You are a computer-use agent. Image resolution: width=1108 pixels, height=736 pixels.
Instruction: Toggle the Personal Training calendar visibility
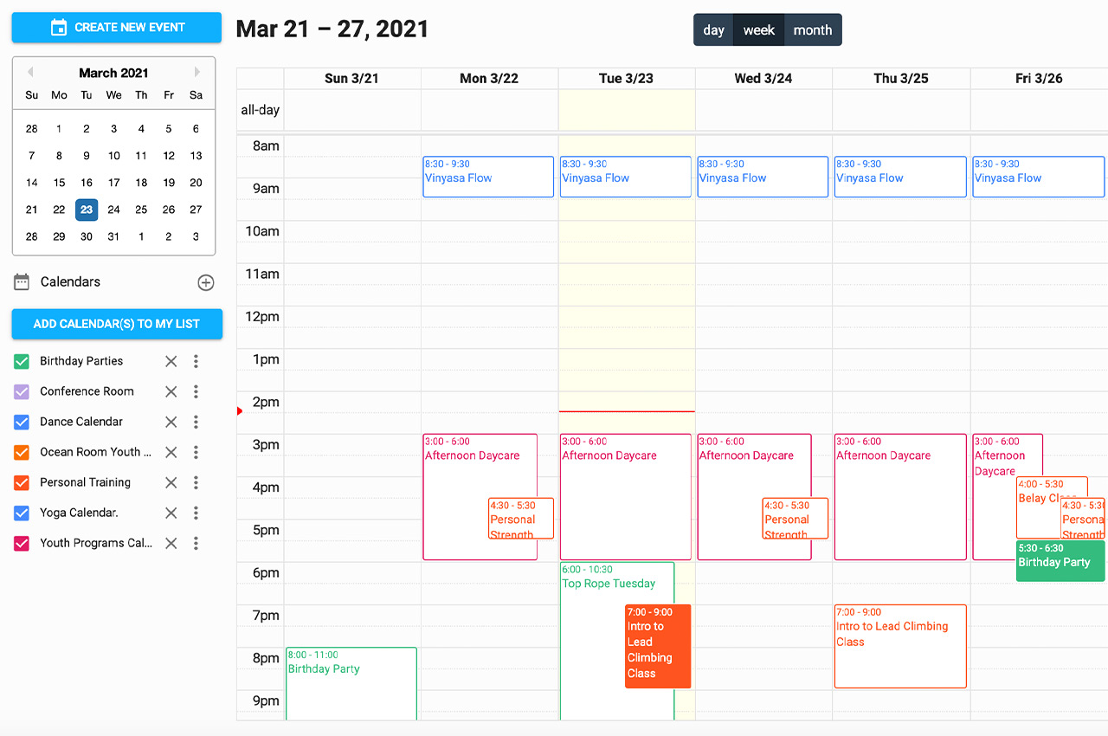pos(19,482)
